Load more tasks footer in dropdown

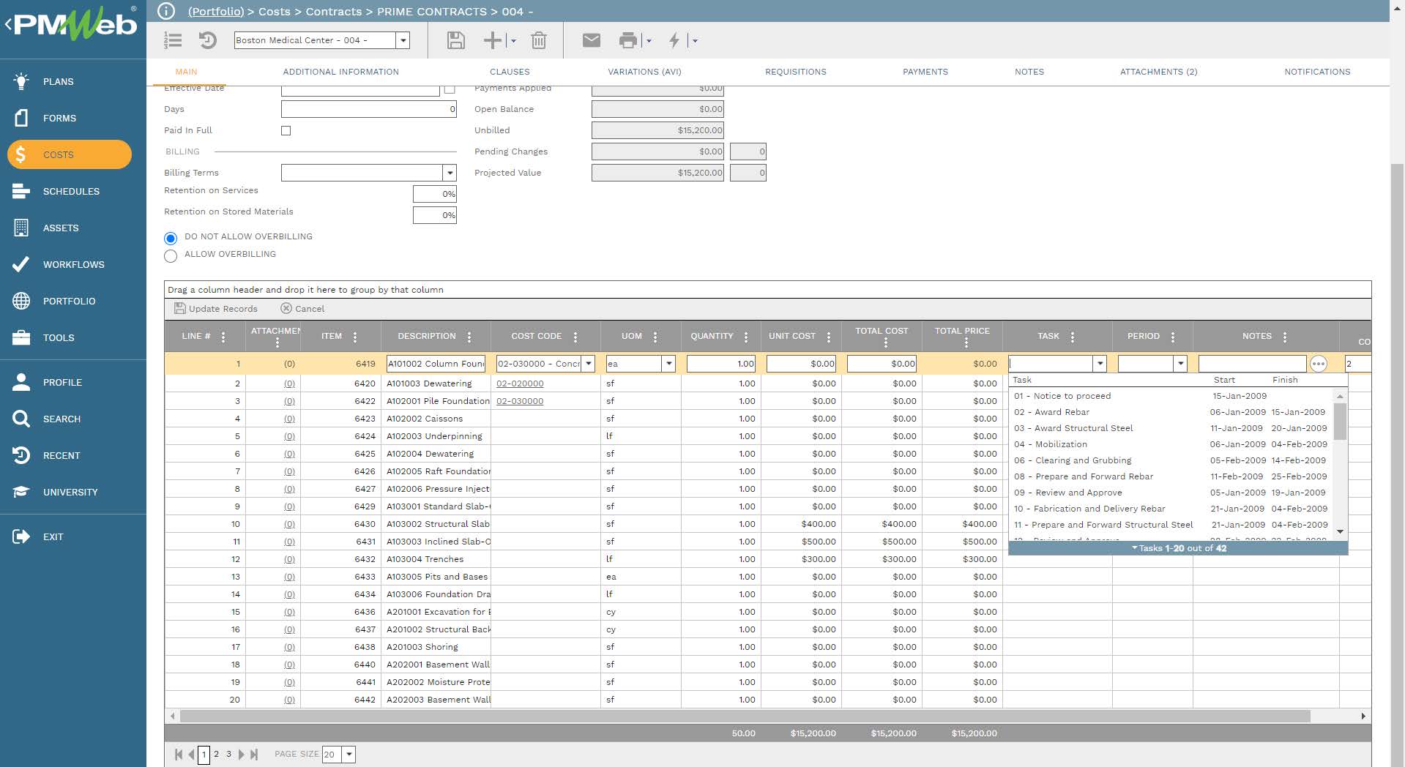click(1178, 548)
